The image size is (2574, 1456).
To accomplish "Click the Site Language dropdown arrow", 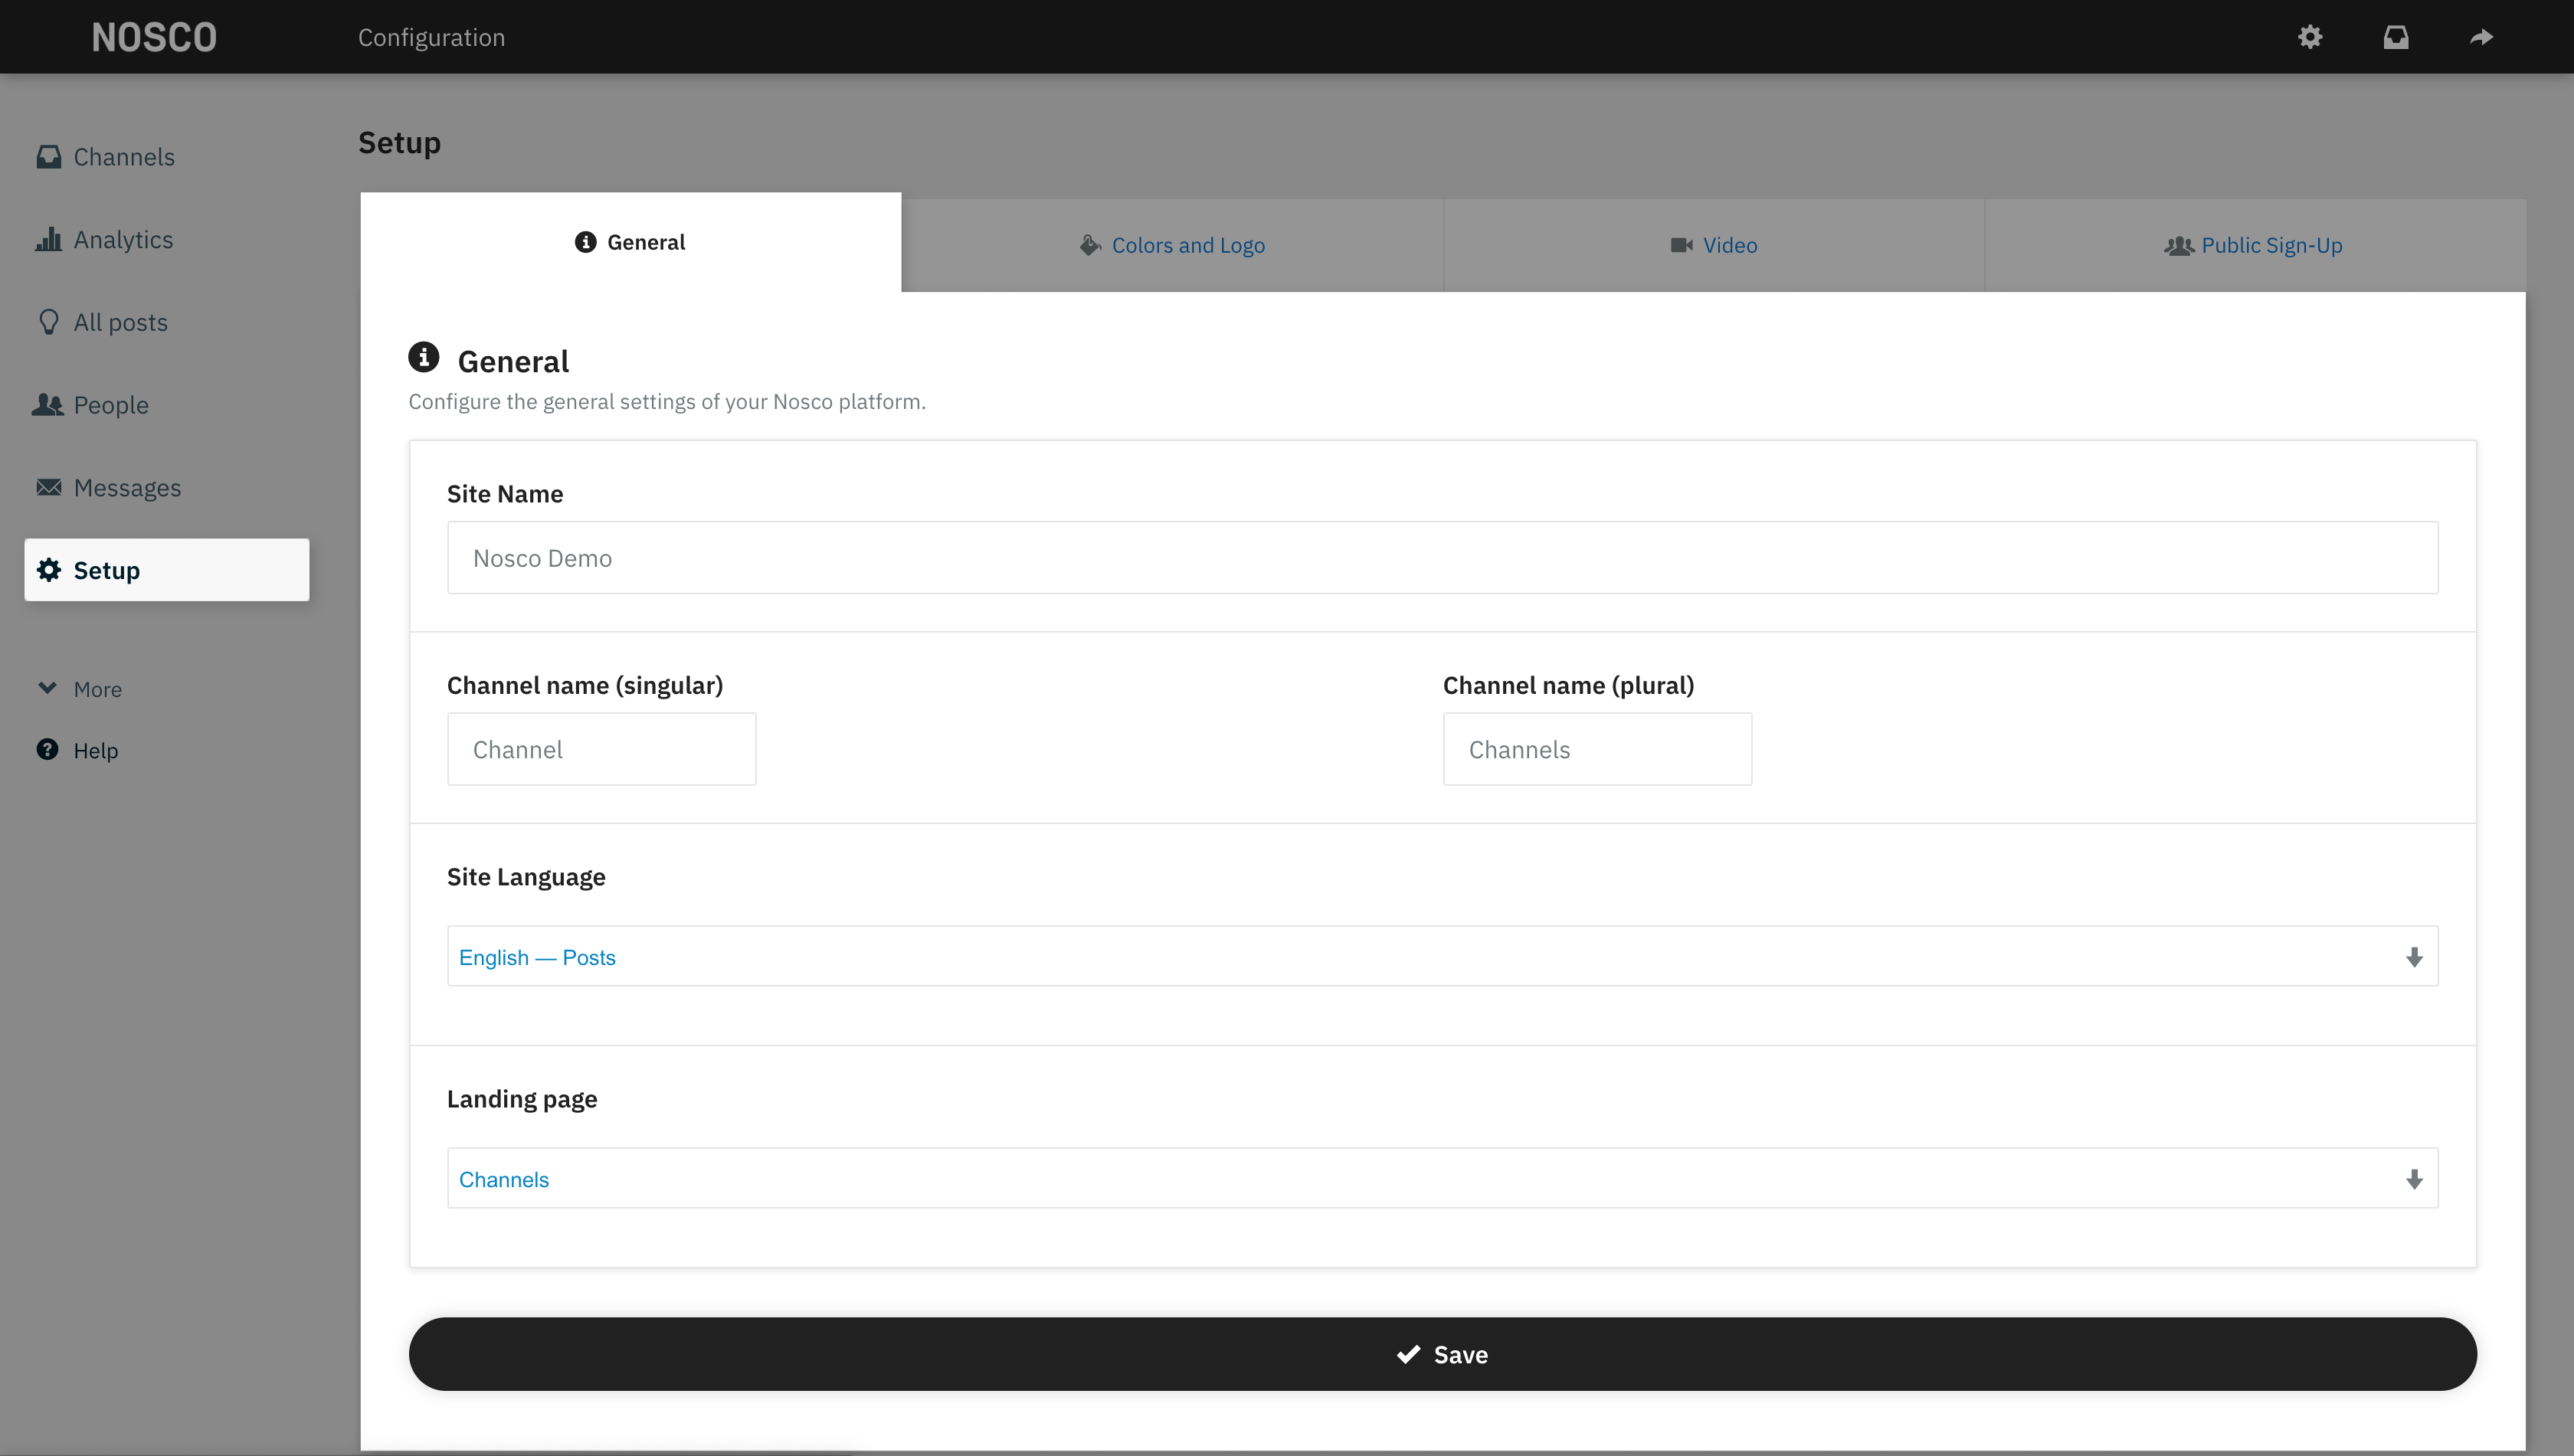I will (x=2414, y=957).
